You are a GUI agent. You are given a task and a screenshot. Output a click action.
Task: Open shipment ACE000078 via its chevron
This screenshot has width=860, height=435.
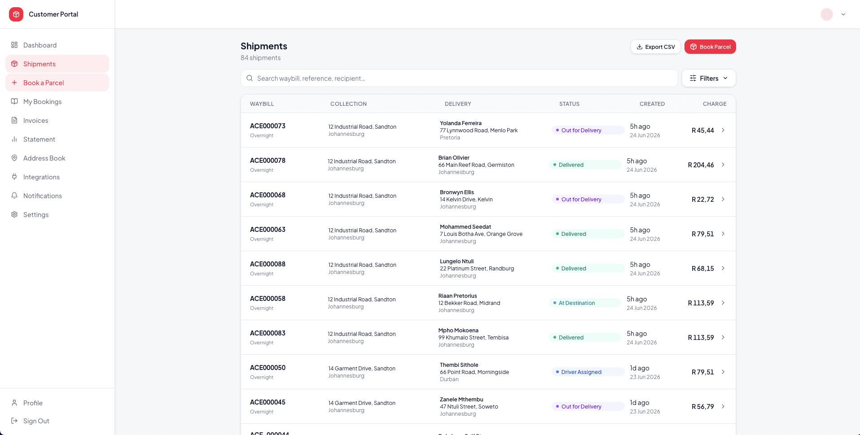(723, 165)
